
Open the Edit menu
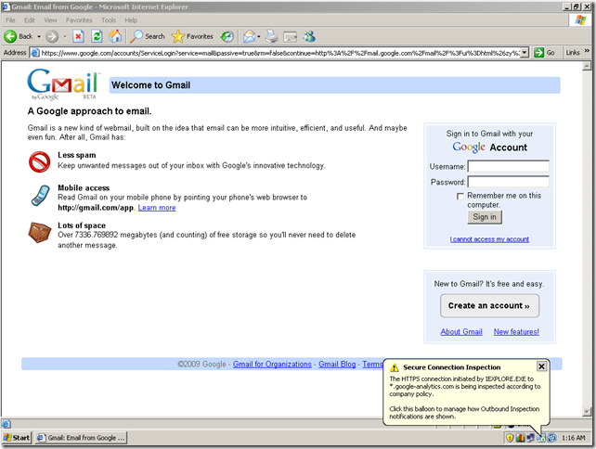pyautogui.click(x=30, y=20)
